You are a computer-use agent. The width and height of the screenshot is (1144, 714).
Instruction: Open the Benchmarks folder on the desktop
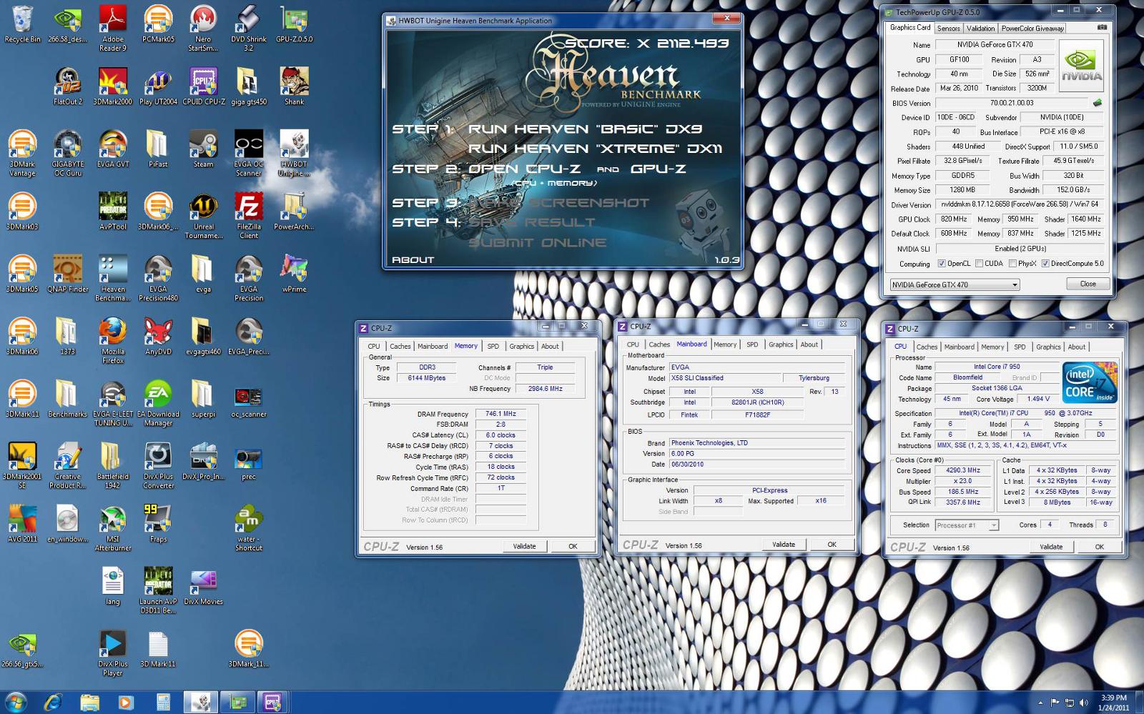67,399
